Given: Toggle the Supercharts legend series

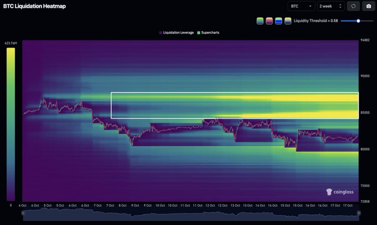Looking at the screenshot, I should click(x=208, y=33).
